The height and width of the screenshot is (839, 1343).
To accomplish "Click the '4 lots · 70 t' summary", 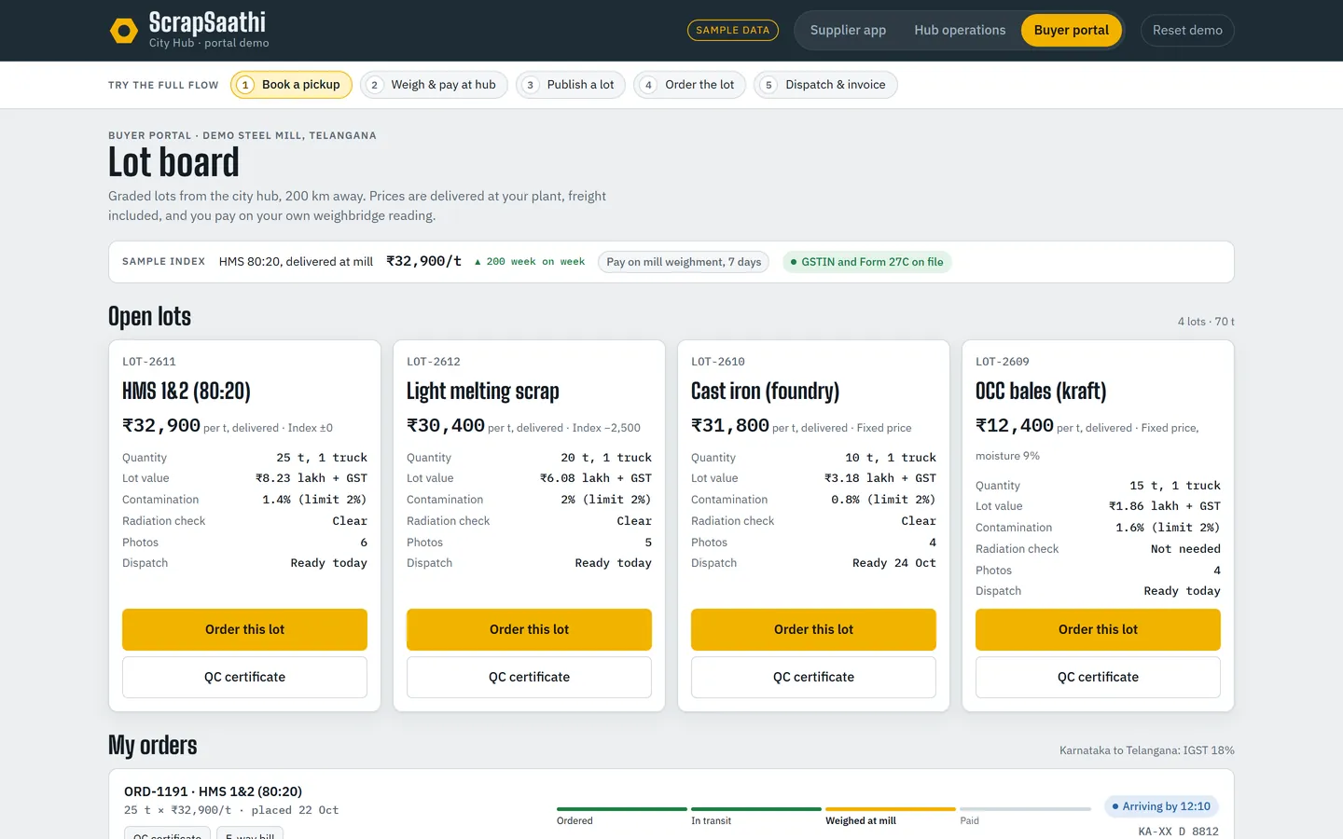I will 1206,322.
